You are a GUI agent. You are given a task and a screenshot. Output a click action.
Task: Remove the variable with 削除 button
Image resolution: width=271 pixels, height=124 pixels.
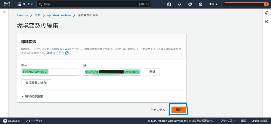pyautogui.click(x=152, y=72)
